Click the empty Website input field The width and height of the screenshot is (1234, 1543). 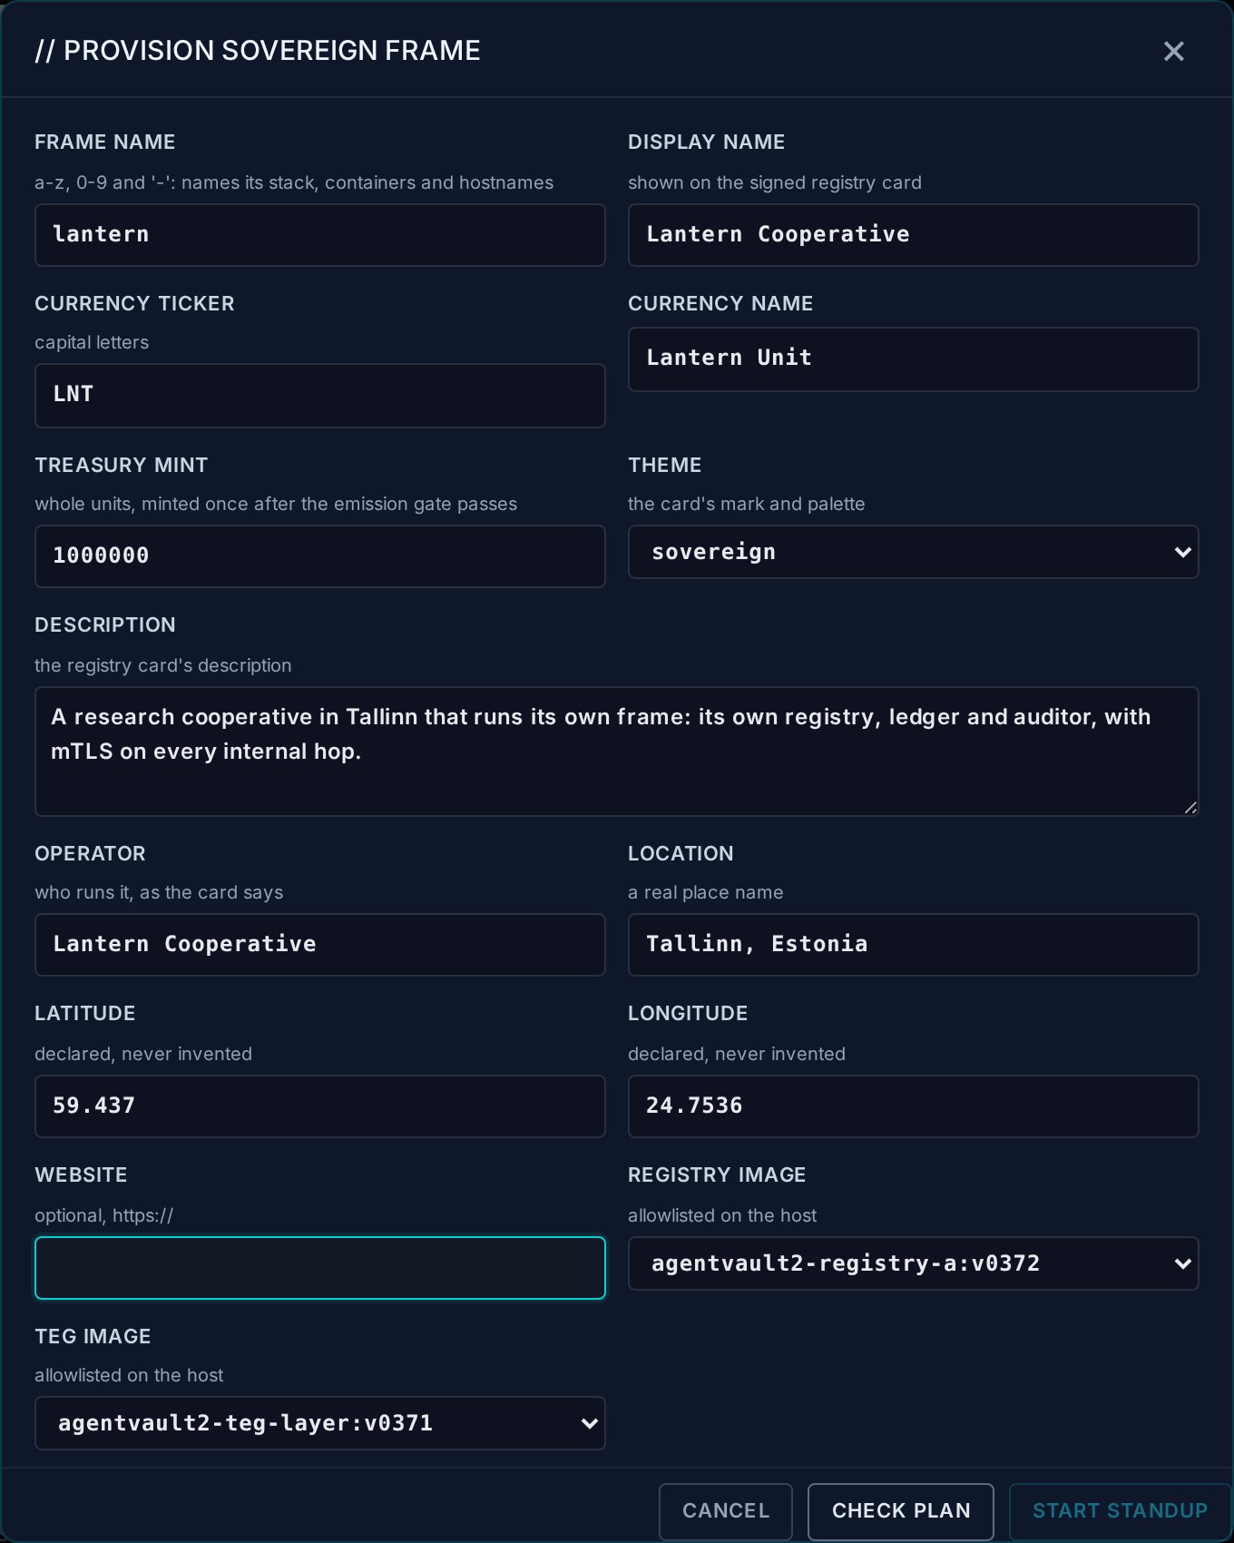319,1268
